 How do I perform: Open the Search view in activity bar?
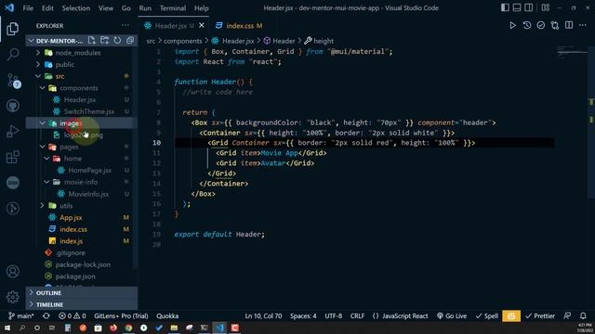pyautogui.click(x=12, y=54)
